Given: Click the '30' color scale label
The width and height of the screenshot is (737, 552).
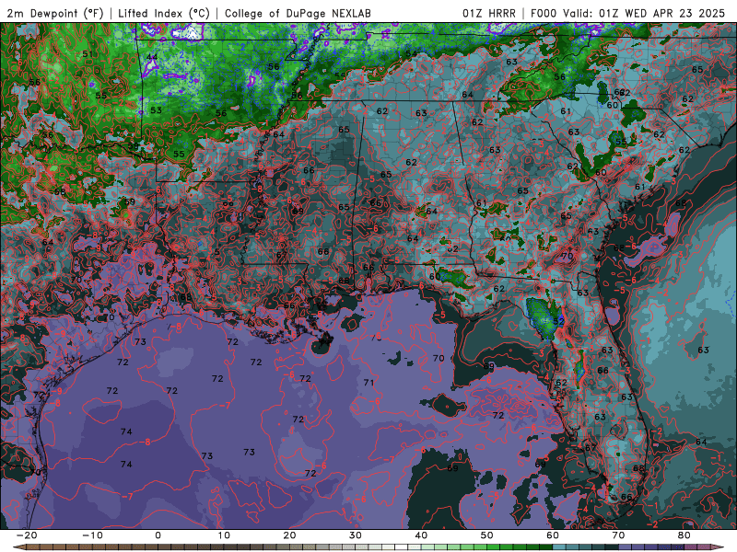Looking at the screenshot, I should coord(356,535).
